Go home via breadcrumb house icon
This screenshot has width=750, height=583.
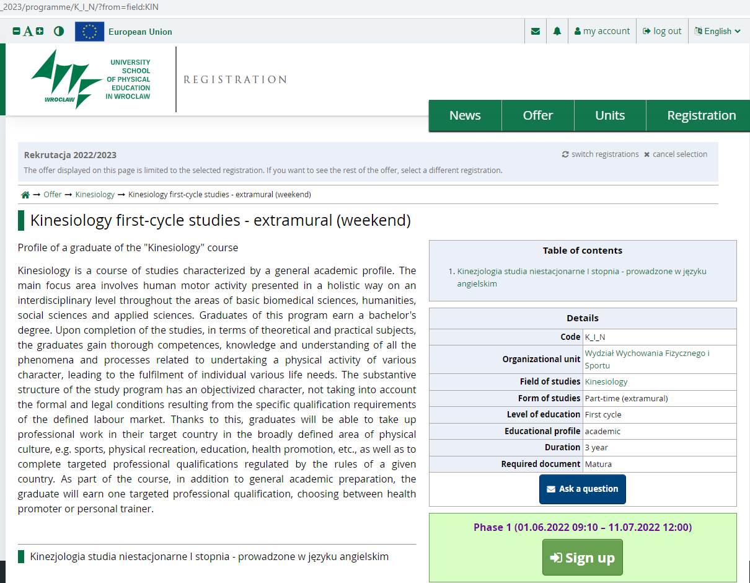25,195
